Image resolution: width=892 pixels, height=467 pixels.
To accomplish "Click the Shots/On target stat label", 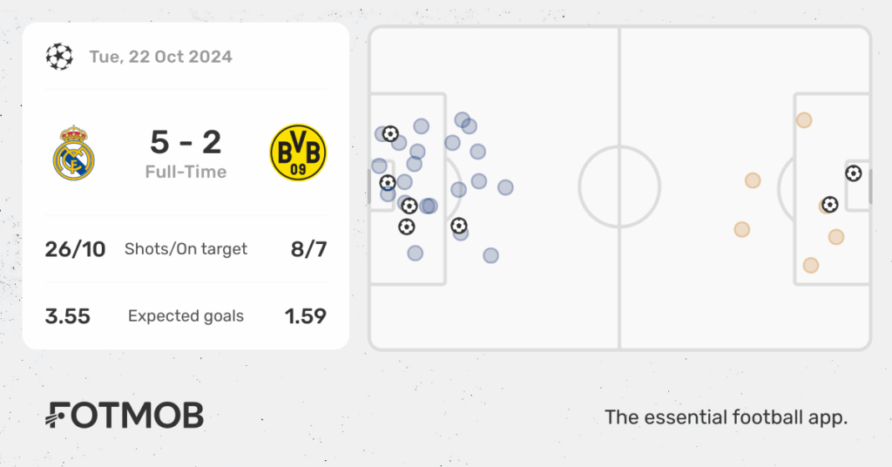I will [186, 249].
